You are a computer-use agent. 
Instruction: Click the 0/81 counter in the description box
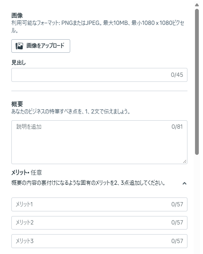(177, 127)
